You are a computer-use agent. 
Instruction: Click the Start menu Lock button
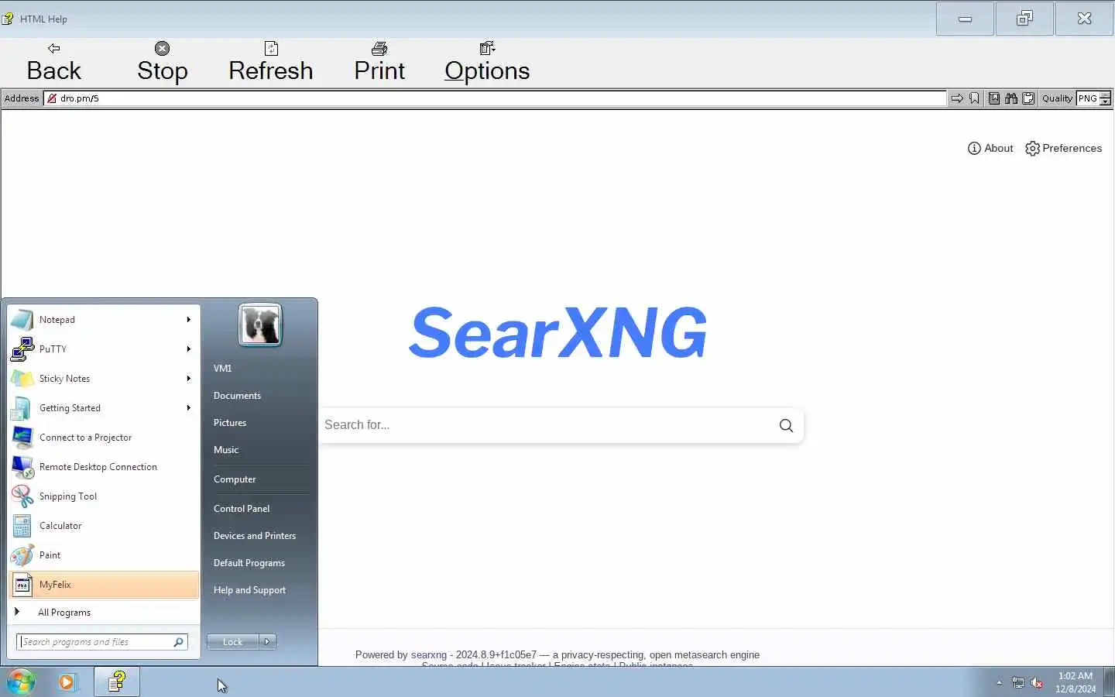(232, 642)
